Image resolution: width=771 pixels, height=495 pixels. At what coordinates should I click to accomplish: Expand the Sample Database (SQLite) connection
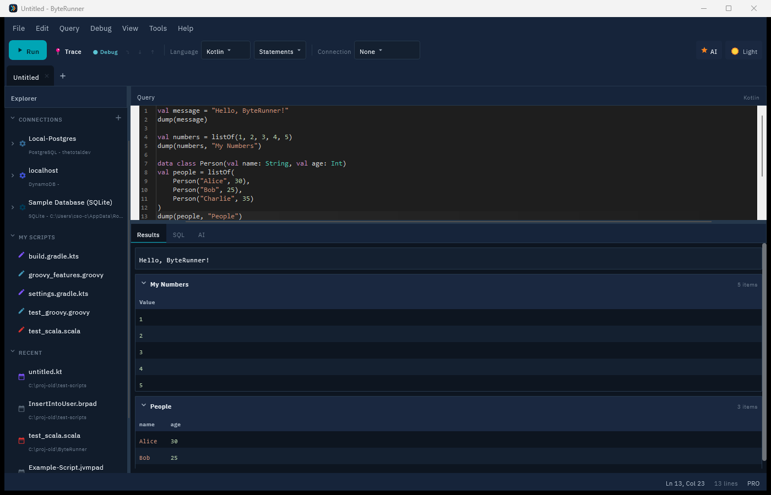(x=13, y=207)
